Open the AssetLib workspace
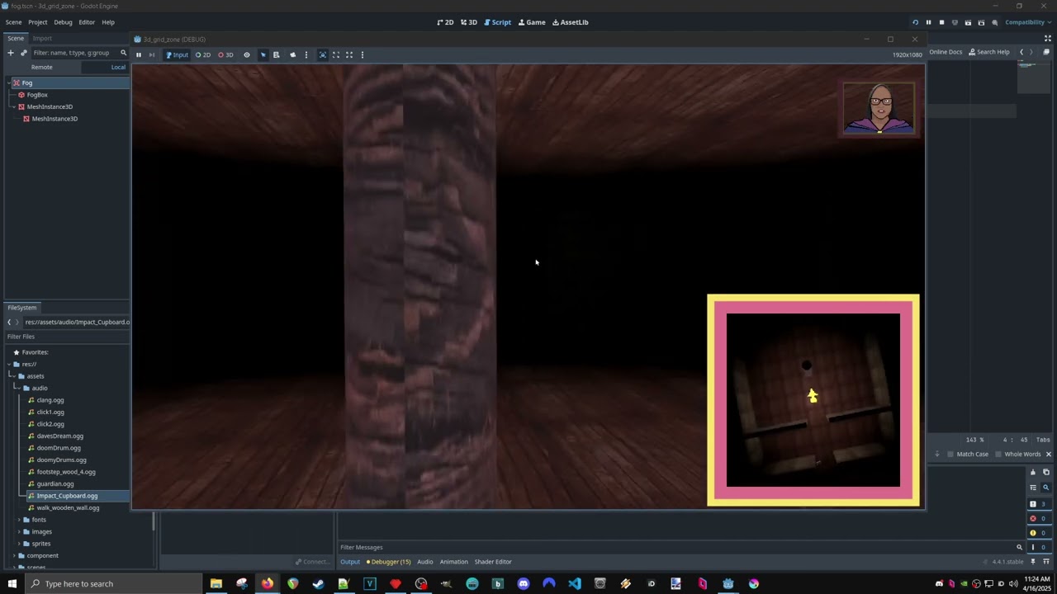Screen dimensions: 1057x594 tap(570, 22)
